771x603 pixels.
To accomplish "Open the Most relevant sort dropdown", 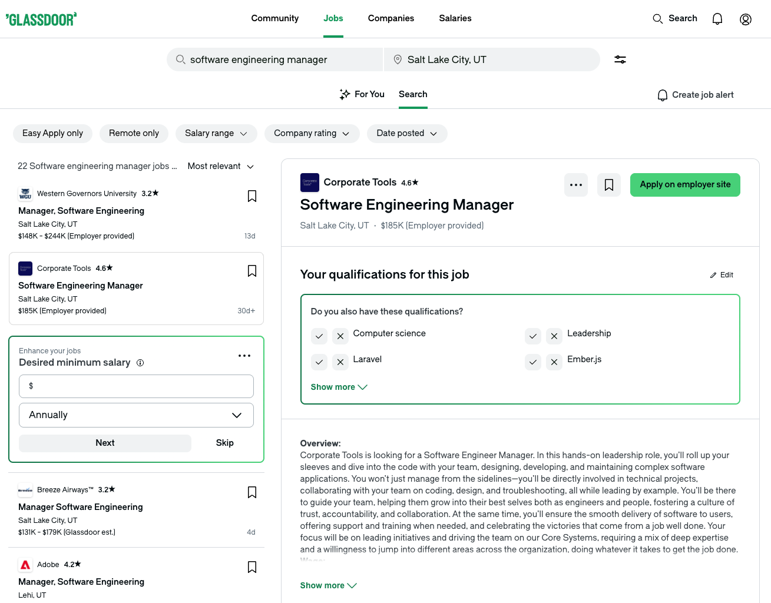I will tap(221, 166).
